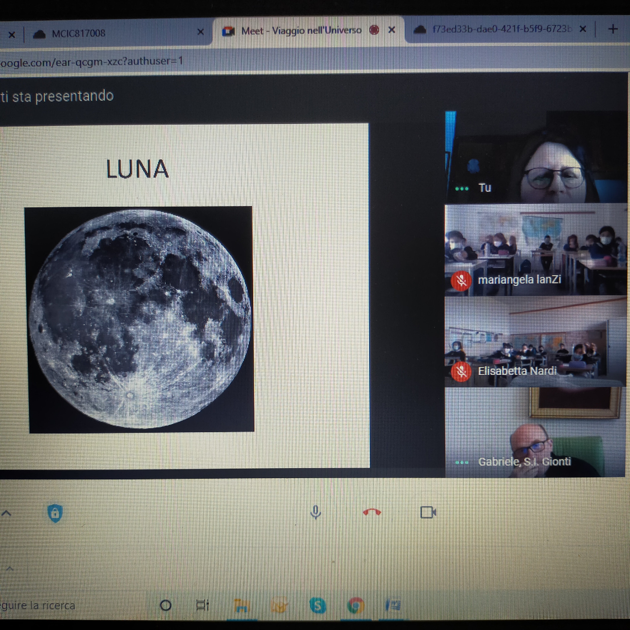Toggle the microphone mute button
The width and height of the screenshot is (630, 630).
(315, 512)
